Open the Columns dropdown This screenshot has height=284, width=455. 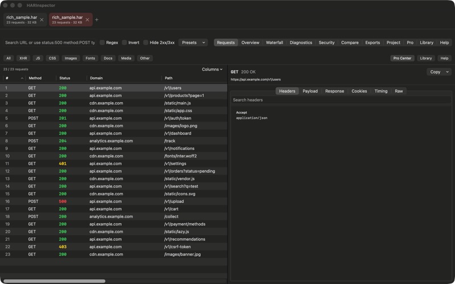tap(212, 69)
